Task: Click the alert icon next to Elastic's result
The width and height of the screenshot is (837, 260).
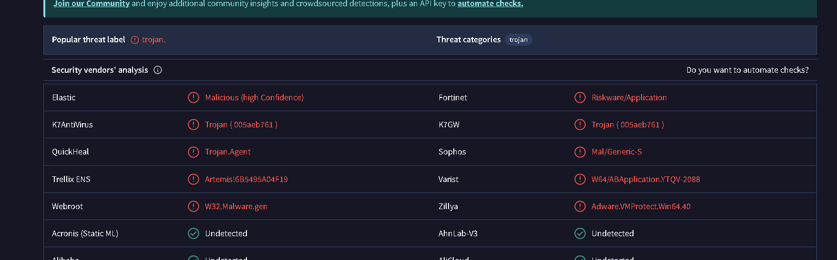Action: (x=194, y=97)
